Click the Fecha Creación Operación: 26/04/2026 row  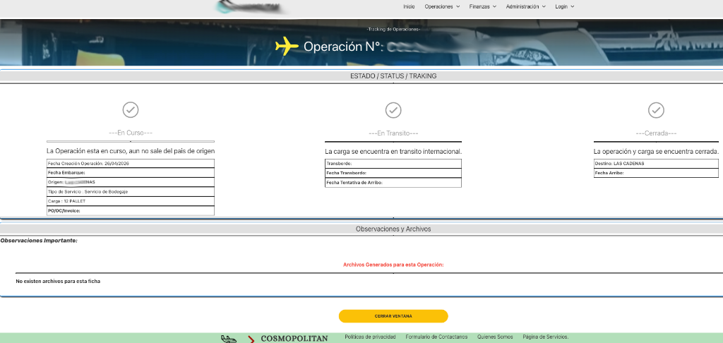tap(131, 163)
